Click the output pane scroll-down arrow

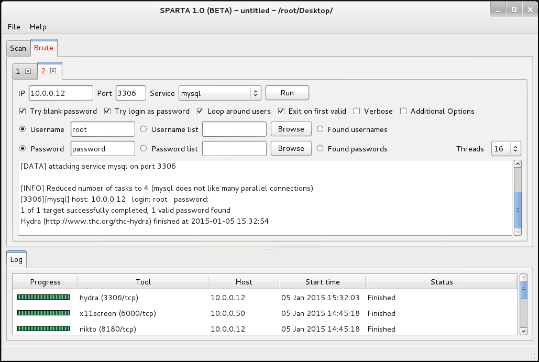pos(518,232)
